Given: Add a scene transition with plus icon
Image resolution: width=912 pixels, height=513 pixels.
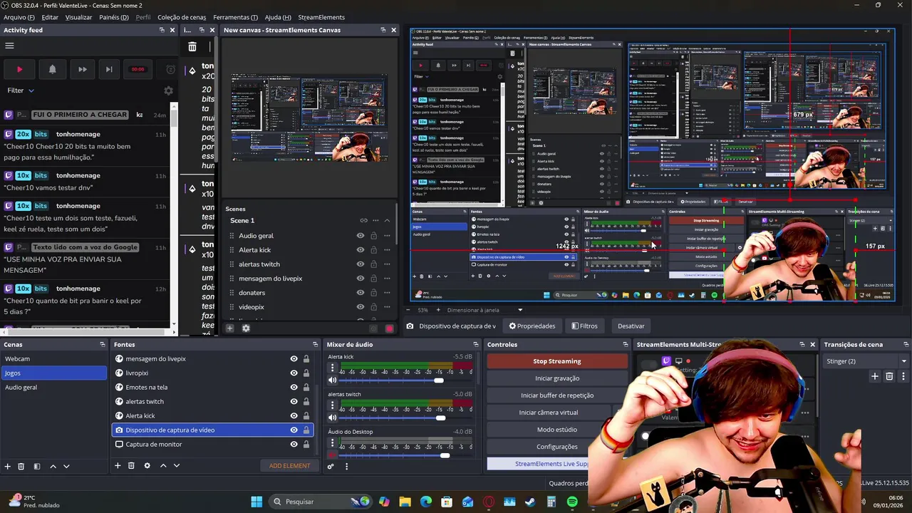Looking at the screenshot, I should [875, 376].
